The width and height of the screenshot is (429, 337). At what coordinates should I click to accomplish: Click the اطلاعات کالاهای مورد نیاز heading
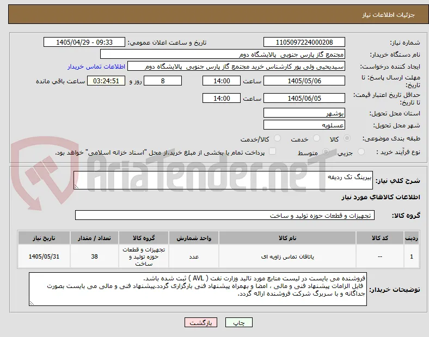pyautogui.click(x=381, y=197)
